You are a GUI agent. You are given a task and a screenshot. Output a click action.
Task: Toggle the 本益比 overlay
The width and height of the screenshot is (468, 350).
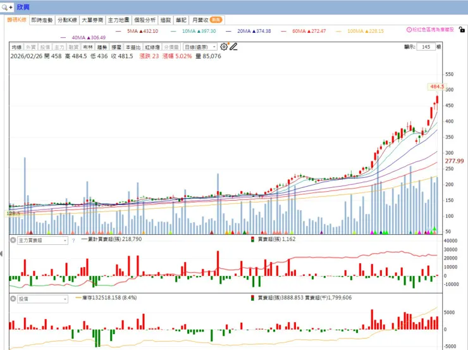pyautogui.click(x=133, y=47)
